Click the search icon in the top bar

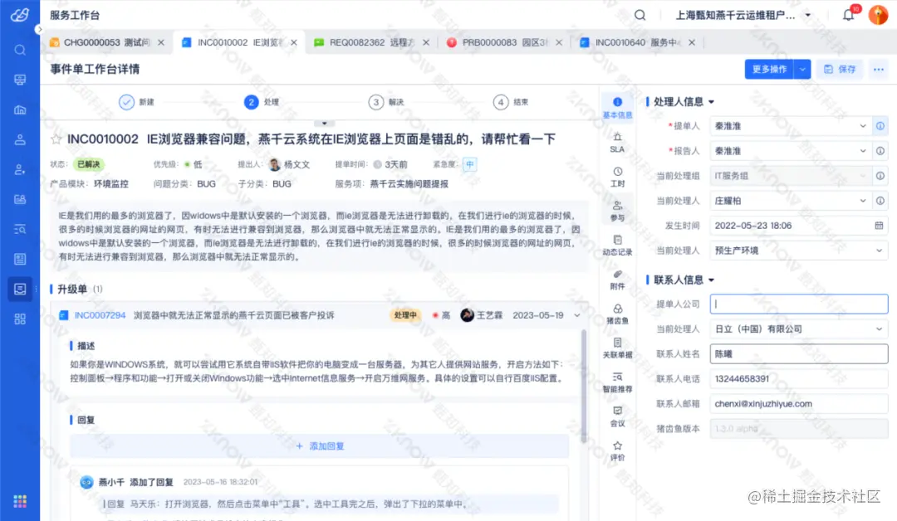click(x=639, y=14)
